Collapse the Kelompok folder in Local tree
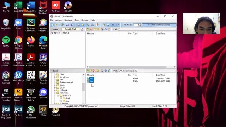The width and height of the screenshot is (226, 127). (55, 93)
